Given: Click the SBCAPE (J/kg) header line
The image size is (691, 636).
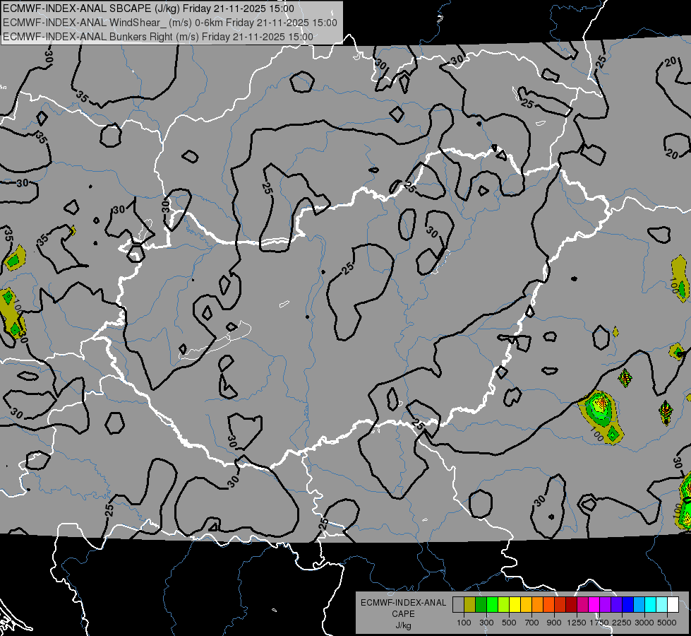Looking at the screenshot, I should (x=148, y=8).
